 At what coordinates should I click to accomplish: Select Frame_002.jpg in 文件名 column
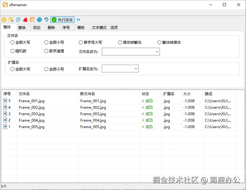pyautogui.click(x=32, y=107)
